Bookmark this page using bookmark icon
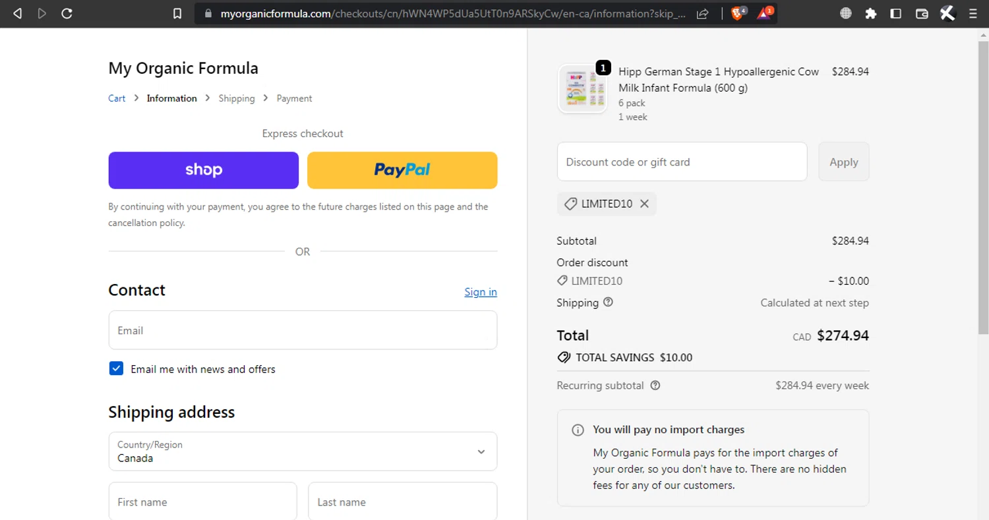This screenshot has width=989, height=520. [x=177, y=13]
